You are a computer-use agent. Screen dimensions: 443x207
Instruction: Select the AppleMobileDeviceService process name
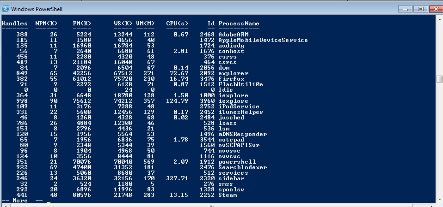click(263, 40)
